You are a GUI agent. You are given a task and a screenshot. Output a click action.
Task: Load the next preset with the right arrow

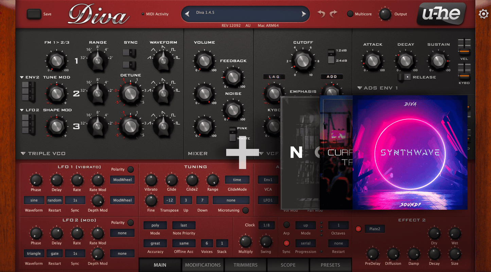(x=304, y=14)
